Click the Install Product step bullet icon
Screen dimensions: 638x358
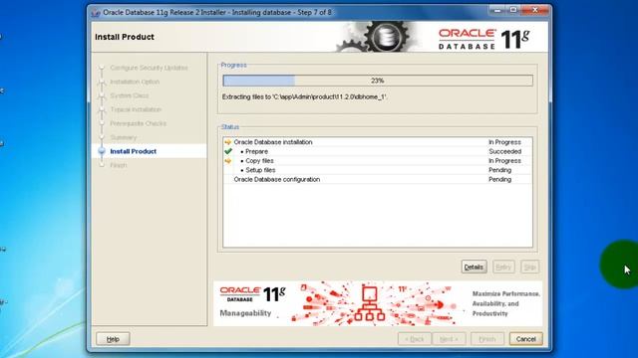[102, 151]
